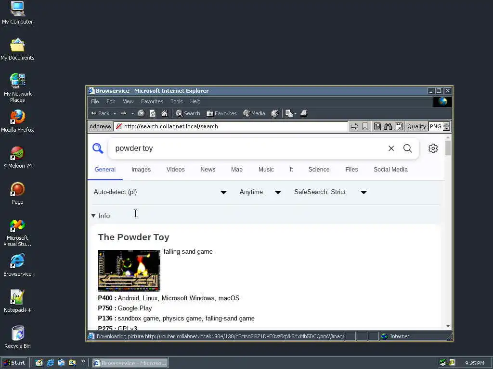This screenshot has width=493, height=369.
Task: Select the General tab
Action: click(105, 170)
